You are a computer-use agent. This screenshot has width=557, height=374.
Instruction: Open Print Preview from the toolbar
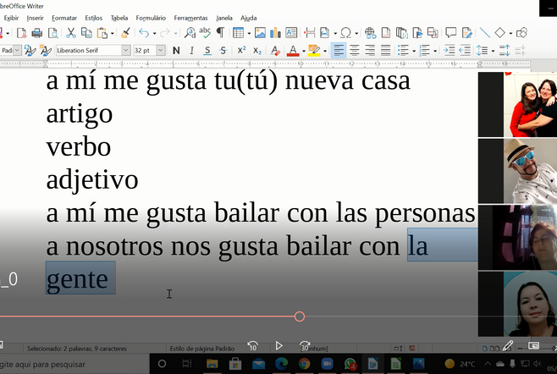(53, 33)
